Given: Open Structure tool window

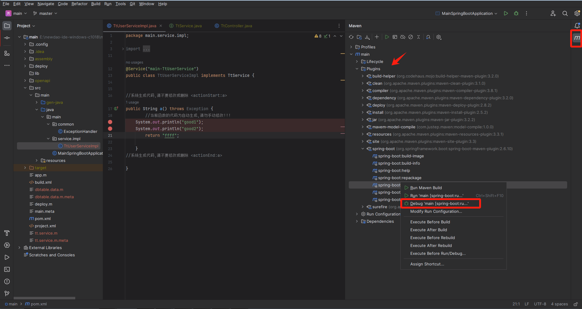Looking at the screenshot, I should pyautogui.click(x=7, y=54).
